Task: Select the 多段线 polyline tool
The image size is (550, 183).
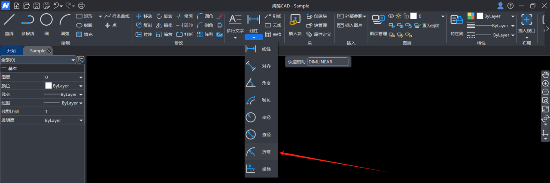Action: click(x=28, y=23)
